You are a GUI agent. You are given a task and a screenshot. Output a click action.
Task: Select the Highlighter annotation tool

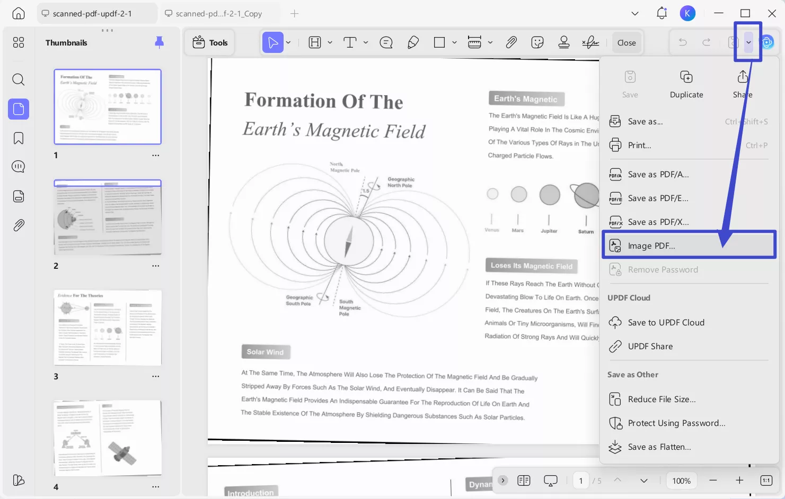413,42
